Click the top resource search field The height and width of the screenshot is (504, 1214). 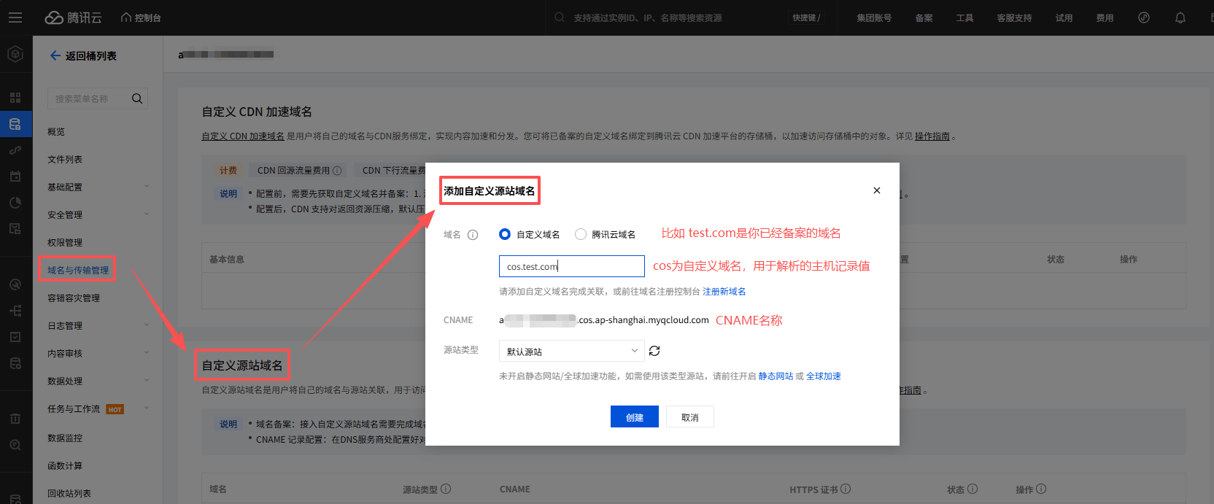coord(647,18)
